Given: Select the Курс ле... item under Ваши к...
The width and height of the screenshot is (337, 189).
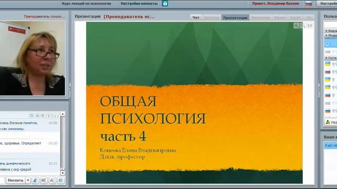Looking at the screenshot, I should (x=331, y=145).
